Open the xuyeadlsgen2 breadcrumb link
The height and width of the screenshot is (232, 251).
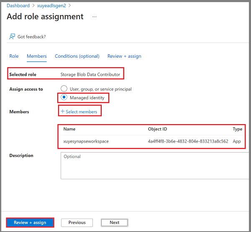tap(51, 5)
